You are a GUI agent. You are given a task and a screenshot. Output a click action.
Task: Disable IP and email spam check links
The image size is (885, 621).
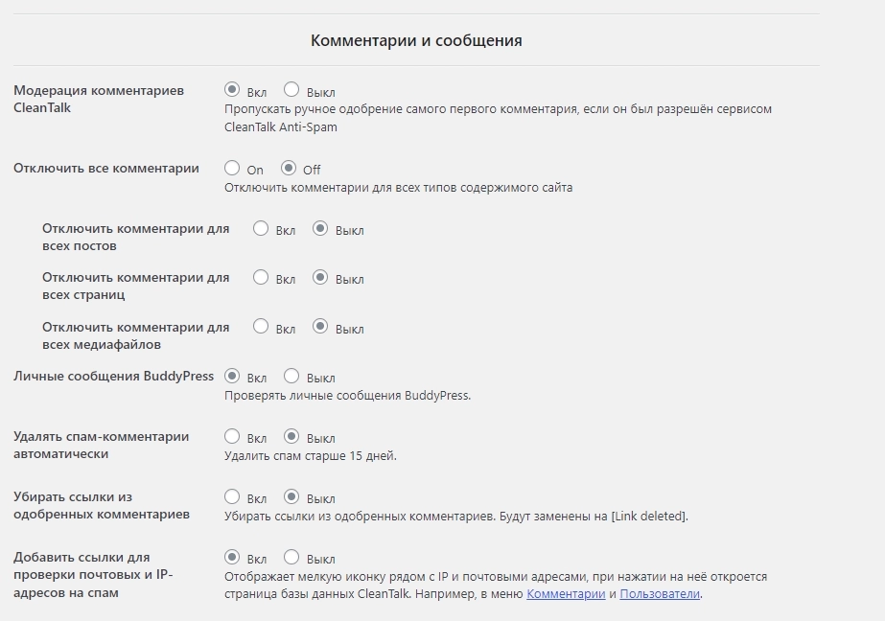291,558
